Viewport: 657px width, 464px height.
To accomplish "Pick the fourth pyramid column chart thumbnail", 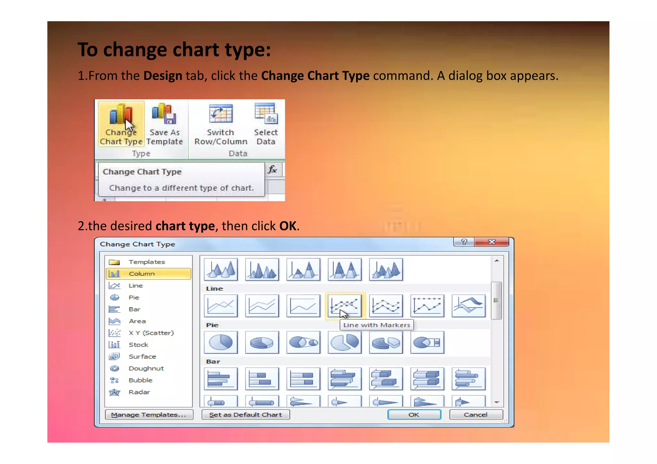I will click(x=345, y=269).
